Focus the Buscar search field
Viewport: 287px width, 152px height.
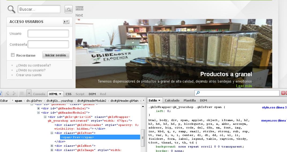[x=39, y=9]
